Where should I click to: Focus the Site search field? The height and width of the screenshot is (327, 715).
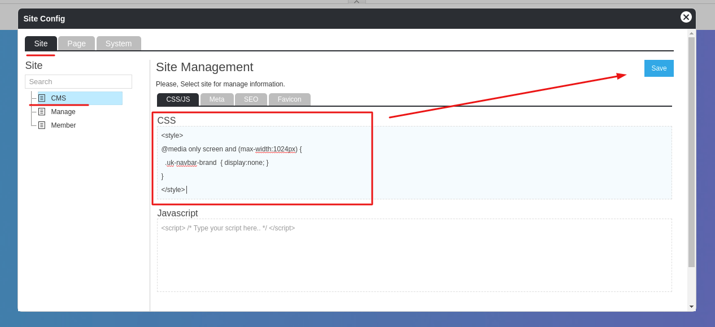(x=79, y=82)
